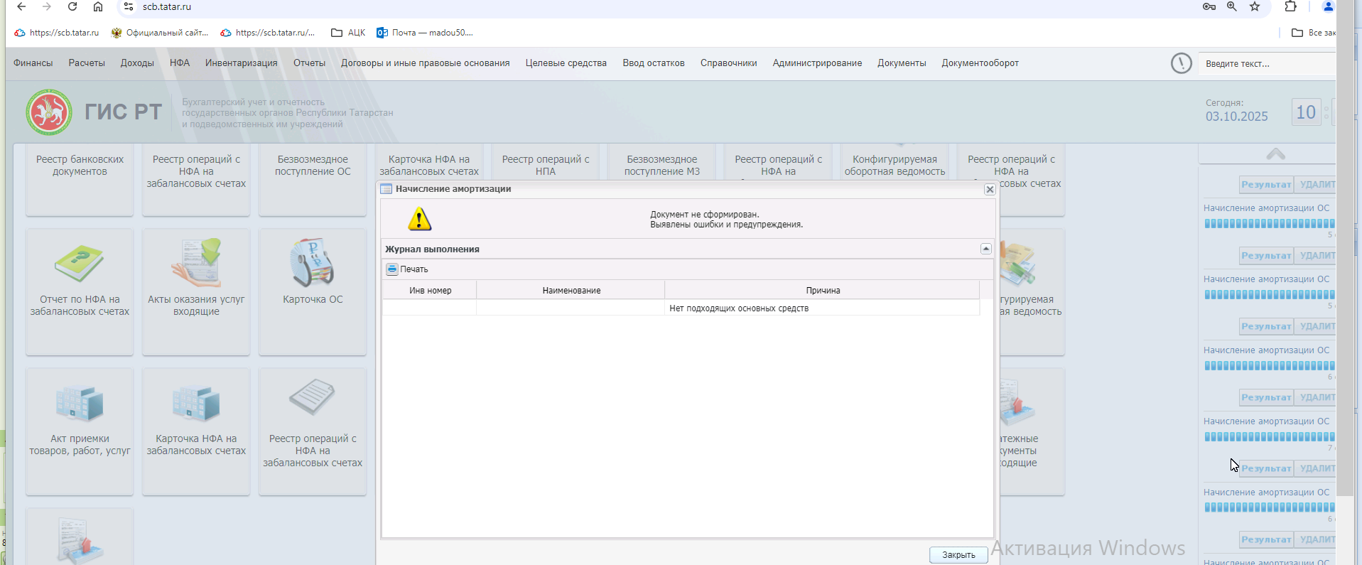
Task: Open the saved passwords key icon
Action: [1209, 7]
